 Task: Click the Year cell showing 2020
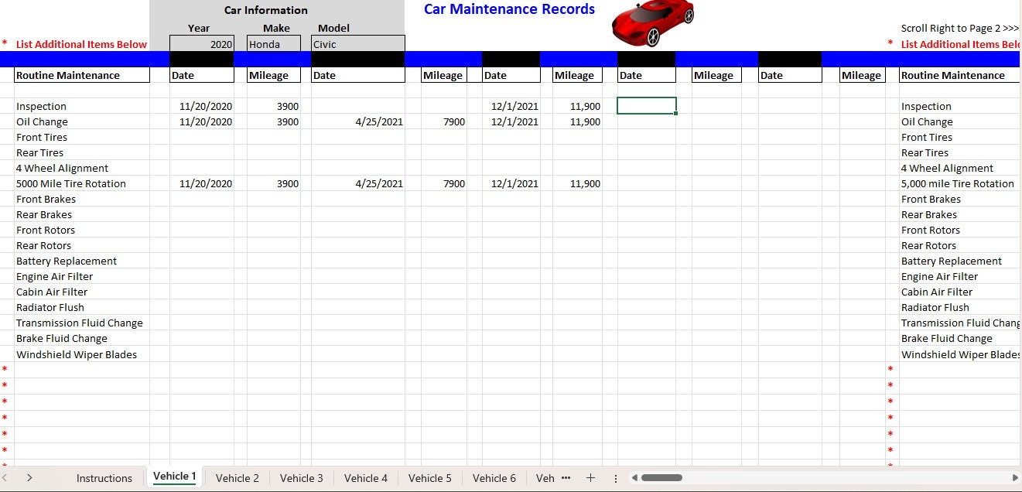tap(201, 43)
